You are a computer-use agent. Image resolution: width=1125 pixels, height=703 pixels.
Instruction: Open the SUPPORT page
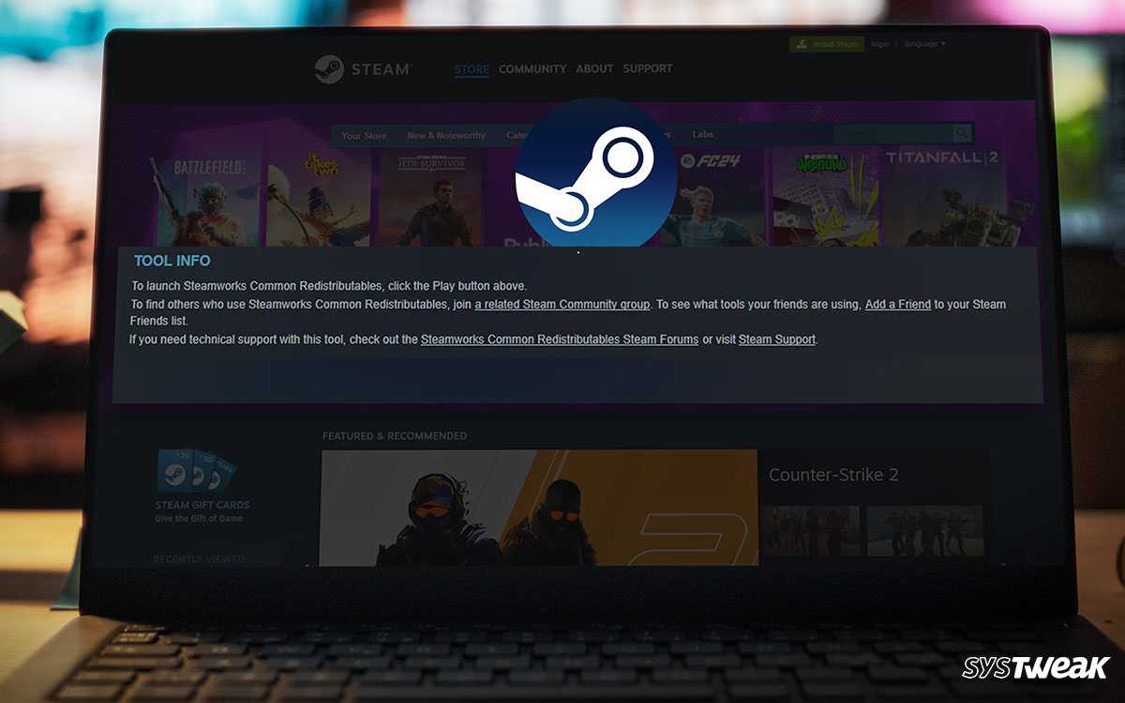click(647, 68)
